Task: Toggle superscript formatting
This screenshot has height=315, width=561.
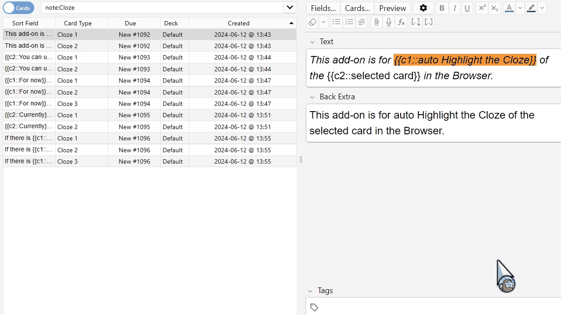Action: (482, 8)
